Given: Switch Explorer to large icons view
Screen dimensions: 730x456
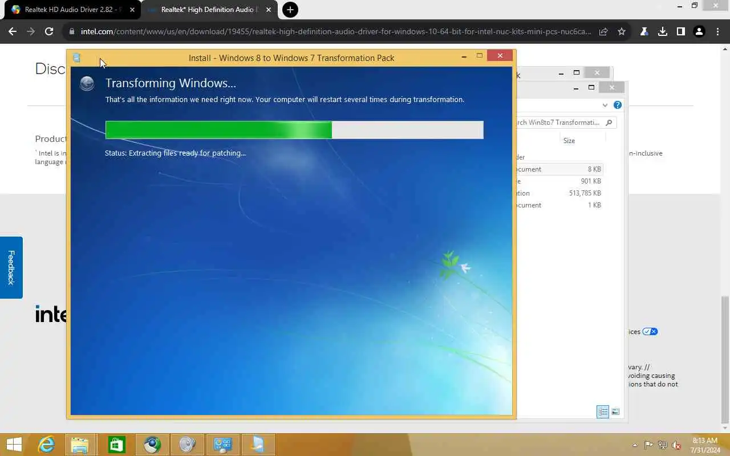Looking at the screenshot, I should tap(615, 412).
